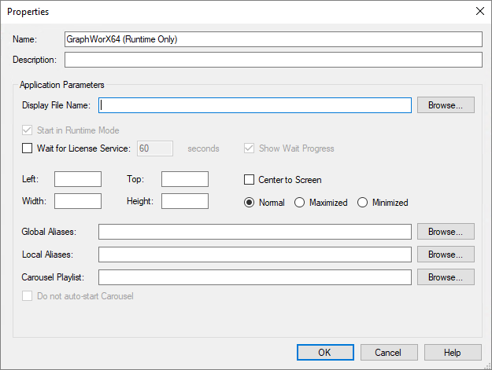Browse for a Global Aliases file

coord(446,232)
